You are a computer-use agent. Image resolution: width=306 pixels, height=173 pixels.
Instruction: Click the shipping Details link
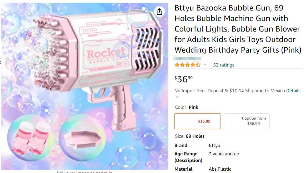(293, 91)
